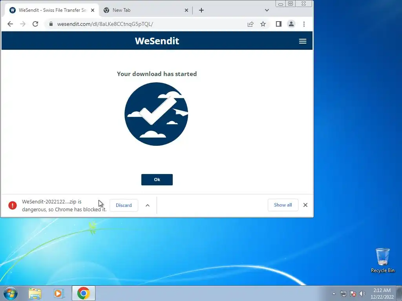The image size is (402, 301).
Task: Expand the tab search dropdown arrow
Action: click(x=267, y=10)
